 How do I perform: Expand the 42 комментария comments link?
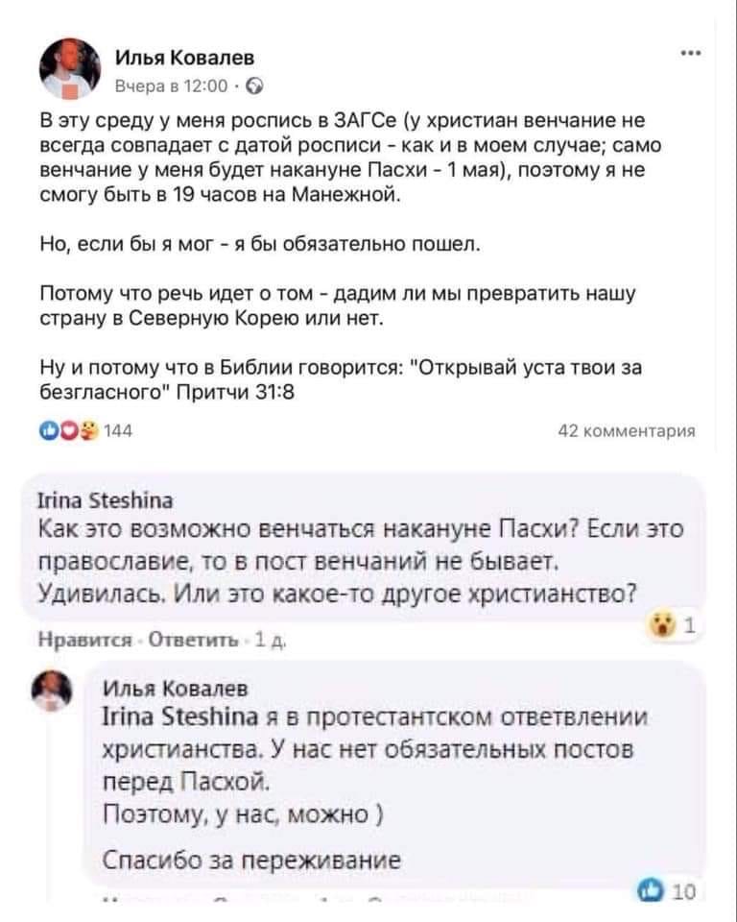point(627,431)
